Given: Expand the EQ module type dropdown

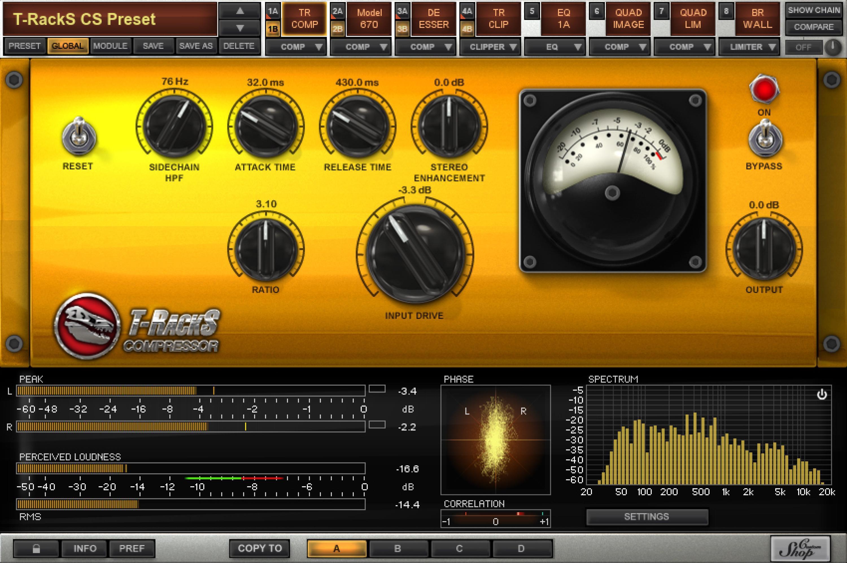Looking at the screenshot, I should pos(555,47).
